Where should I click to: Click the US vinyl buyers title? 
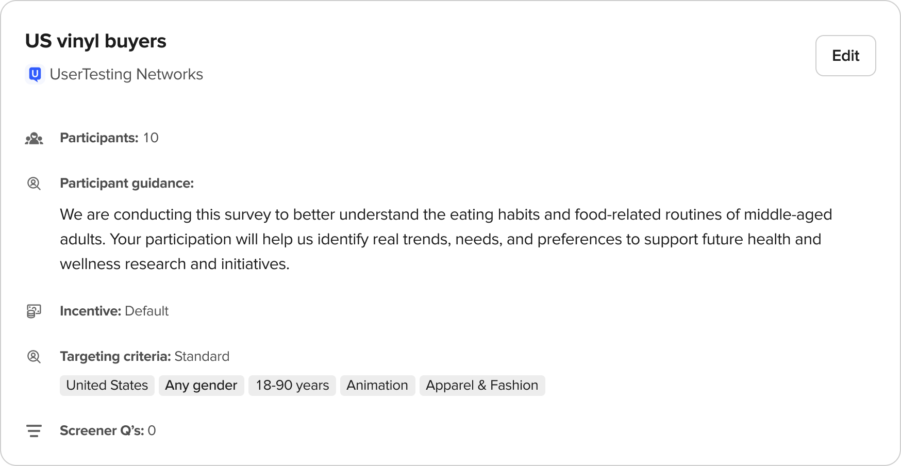coord(96,41)
